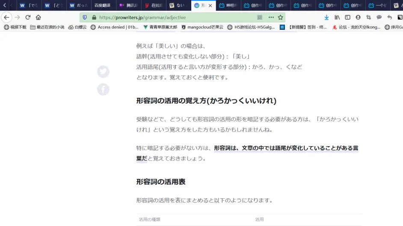Click the undo arrow toolbar icon
Screen dimensions: 403x226
[390, 17]
